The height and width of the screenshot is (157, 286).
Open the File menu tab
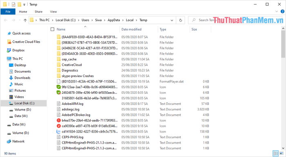[x=8, y=12]
